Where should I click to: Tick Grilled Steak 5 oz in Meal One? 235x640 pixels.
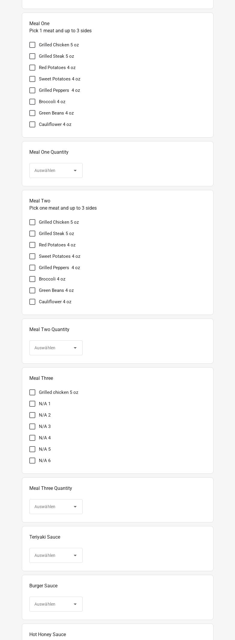pyautogui.click(x=32, y=56)
